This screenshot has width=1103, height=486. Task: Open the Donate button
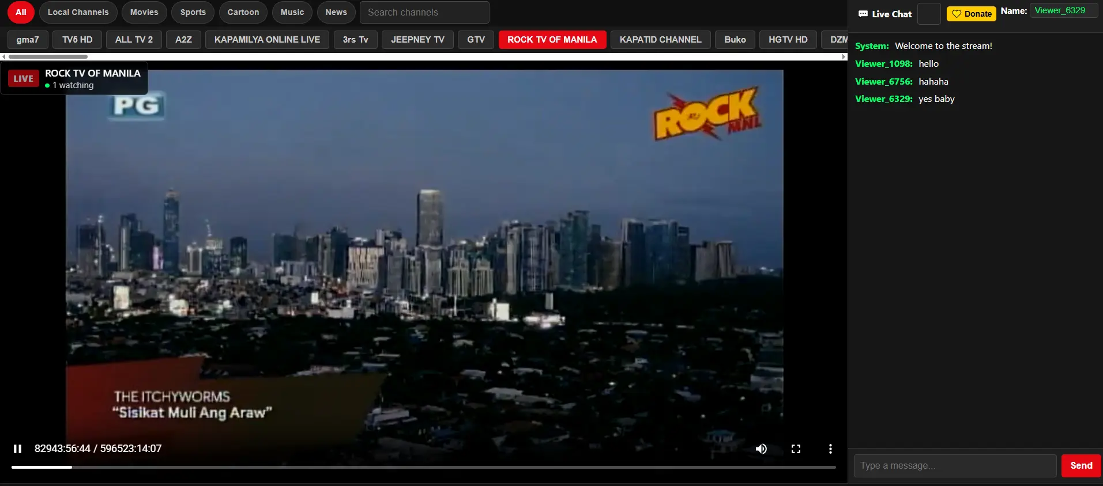[x=972, y=14]
